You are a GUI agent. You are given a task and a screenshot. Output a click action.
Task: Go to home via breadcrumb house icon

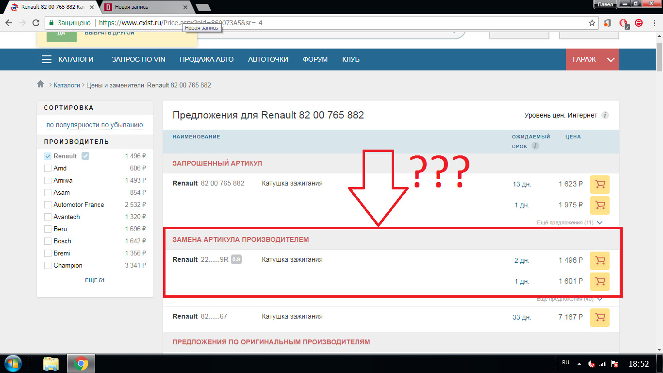click(41, 85)
